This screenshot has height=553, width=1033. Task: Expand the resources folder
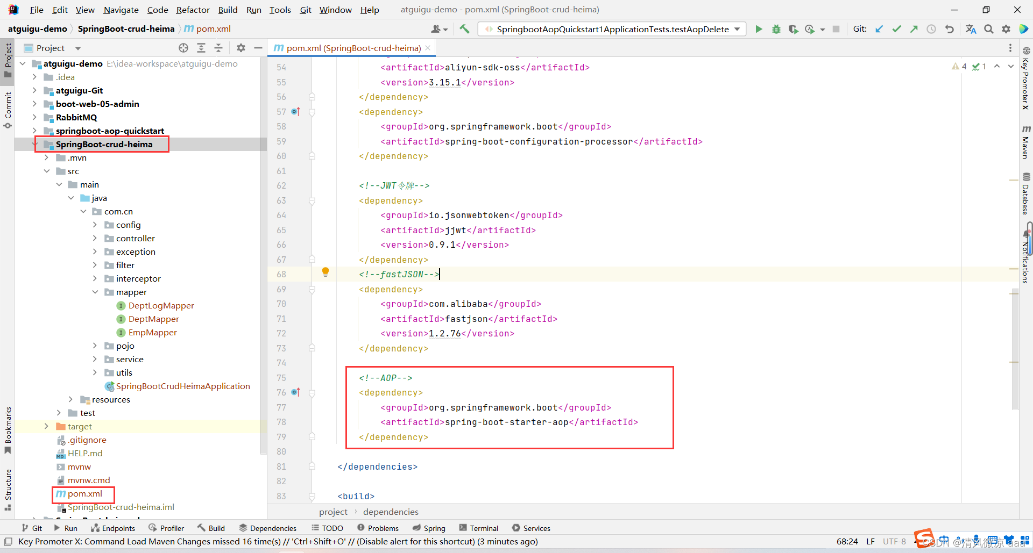[70, 399]
